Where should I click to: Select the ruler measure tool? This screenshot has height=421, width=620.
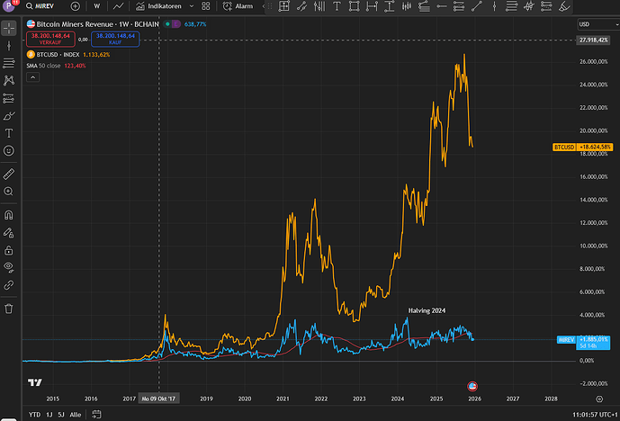(9, 174)
